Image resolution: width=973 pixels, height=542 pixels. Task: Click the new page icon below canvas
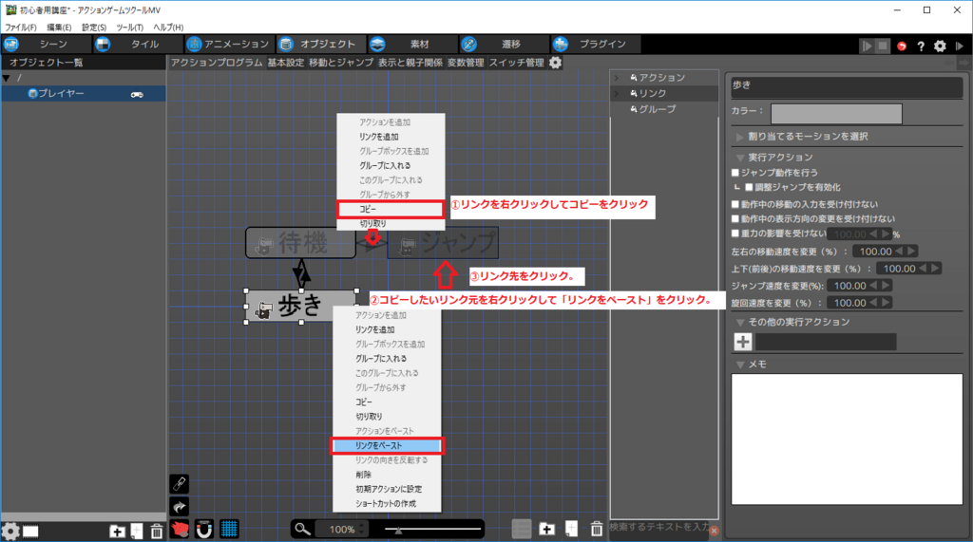tap(571, 529)
